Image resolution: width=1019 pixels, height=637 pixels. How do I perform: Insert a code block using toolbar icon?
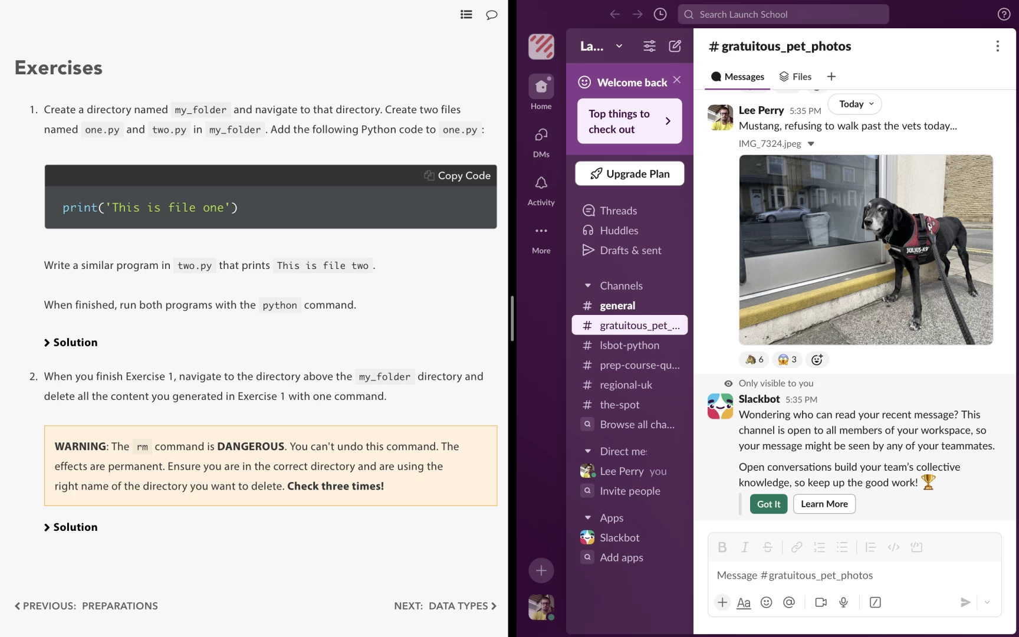pyautogui.click(x=916, y=547)
